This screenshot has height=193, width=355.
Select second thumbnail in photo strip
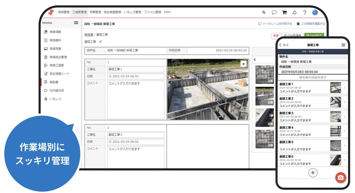click(x=265, y=96)
